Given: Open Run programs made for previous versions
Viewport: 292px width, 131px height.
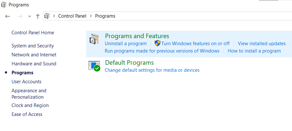Looking at the screenshot, I should (162, 51).
